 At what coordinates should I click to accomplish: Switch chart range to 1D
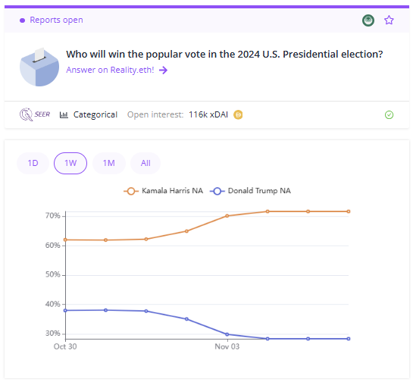33,163
